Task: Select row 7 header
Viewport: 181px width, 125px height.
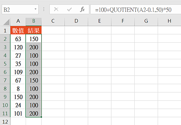Action: point(5,80)
